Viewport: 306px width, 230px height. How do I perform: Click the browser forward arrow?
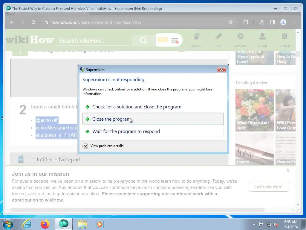[23, 22]
